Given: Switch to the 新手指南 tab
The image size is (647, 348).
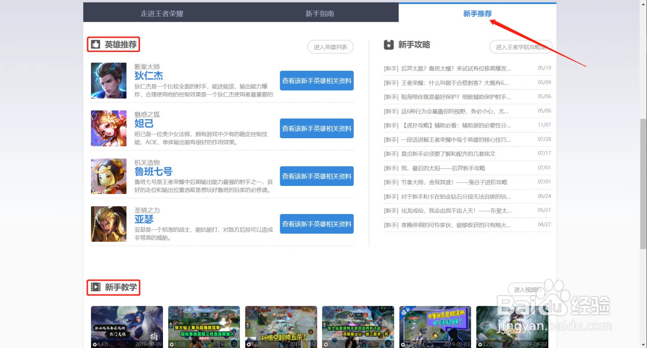Looking at the screenshot, I should point(319,13).
